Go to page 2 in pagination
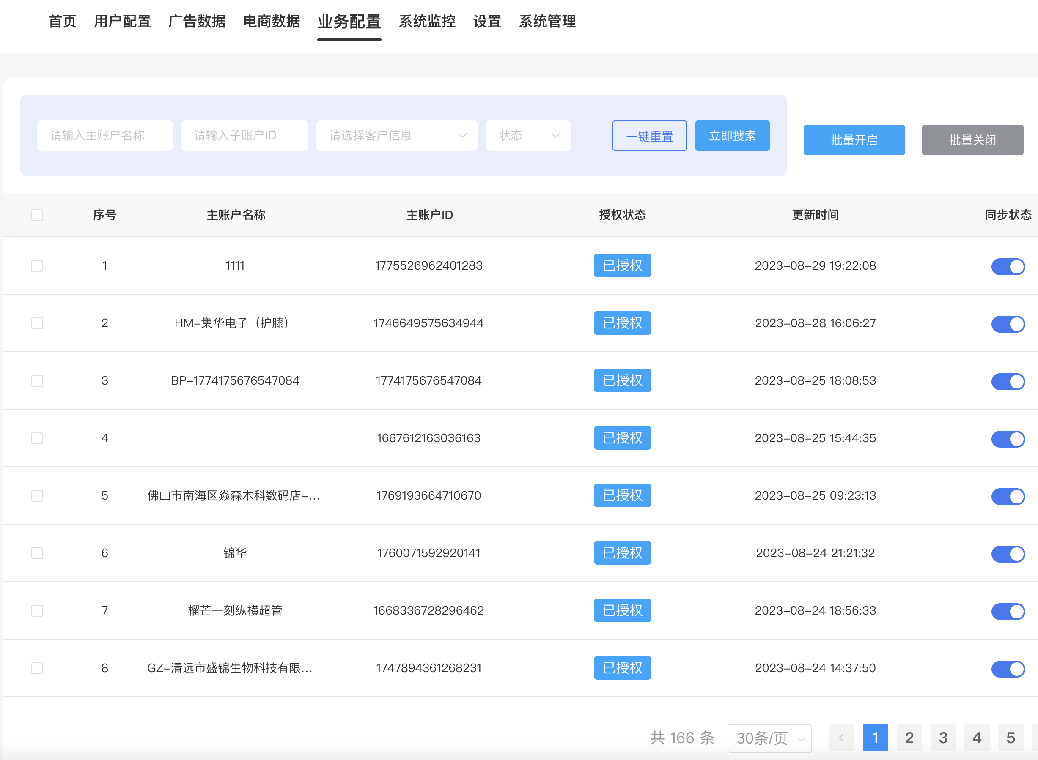 pyautogui.click(x=909, y=738)
